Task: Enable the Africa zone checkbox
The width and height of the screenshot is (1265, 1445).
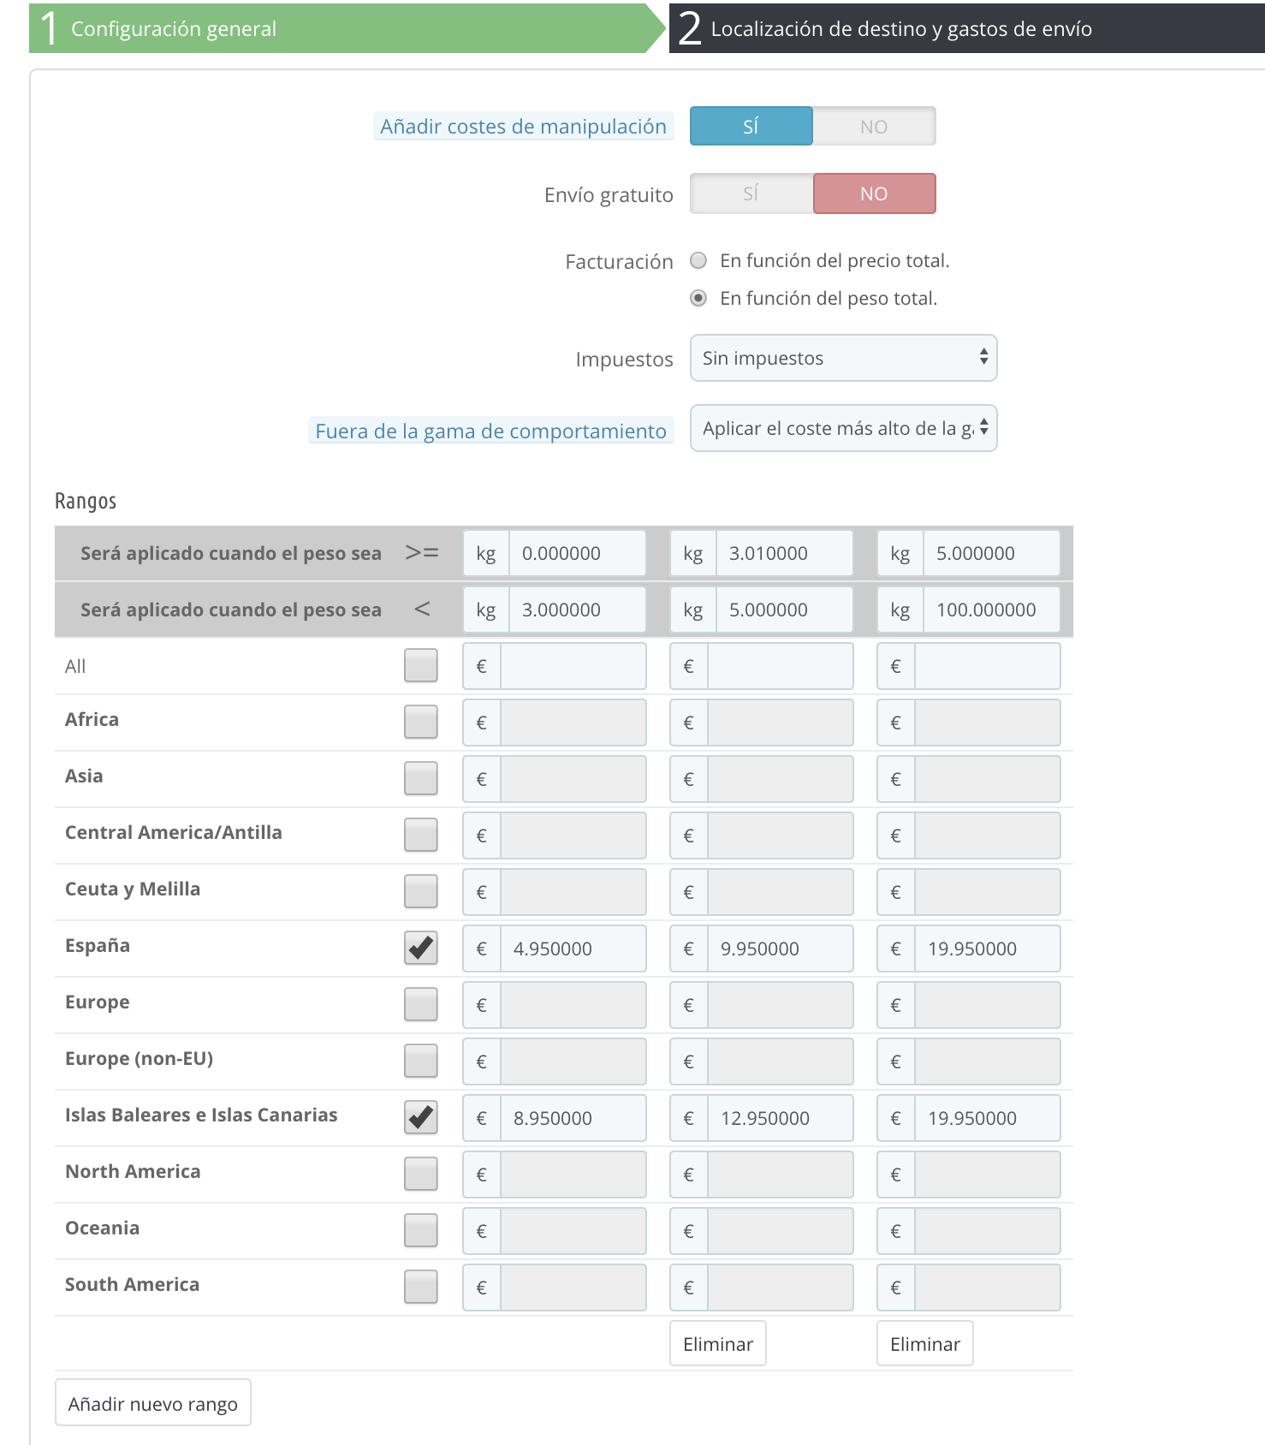Action: point(420,722)
